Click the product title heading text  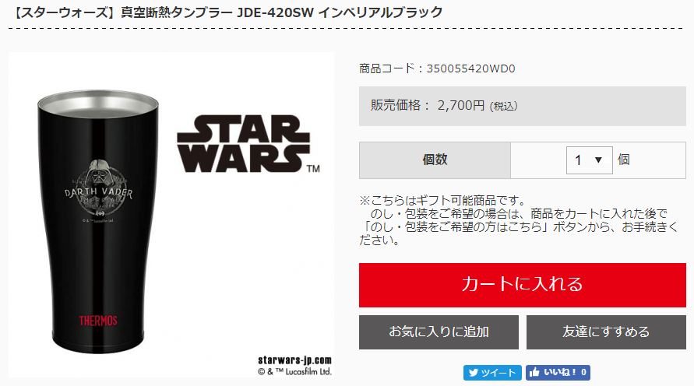tap(226, 12)
